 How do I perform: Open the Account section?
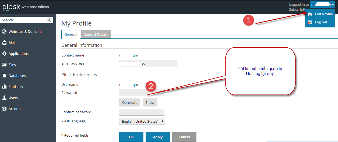[28, 109]
